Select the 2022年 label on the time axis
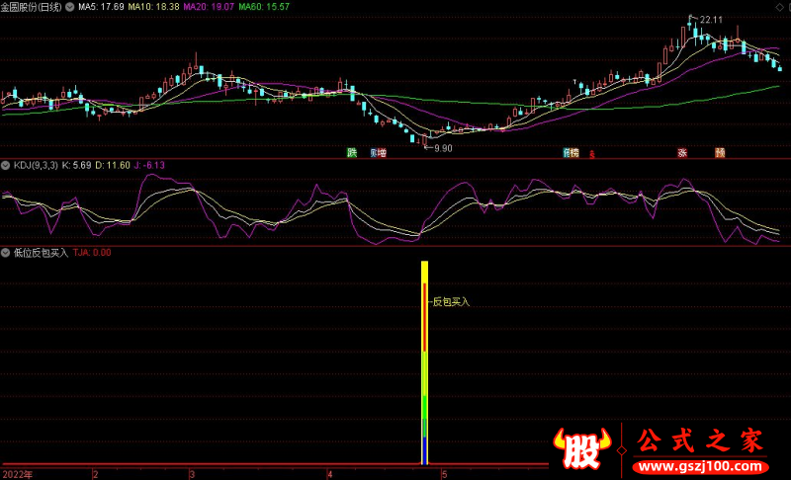The image size is (791, 480). [18, 474]
